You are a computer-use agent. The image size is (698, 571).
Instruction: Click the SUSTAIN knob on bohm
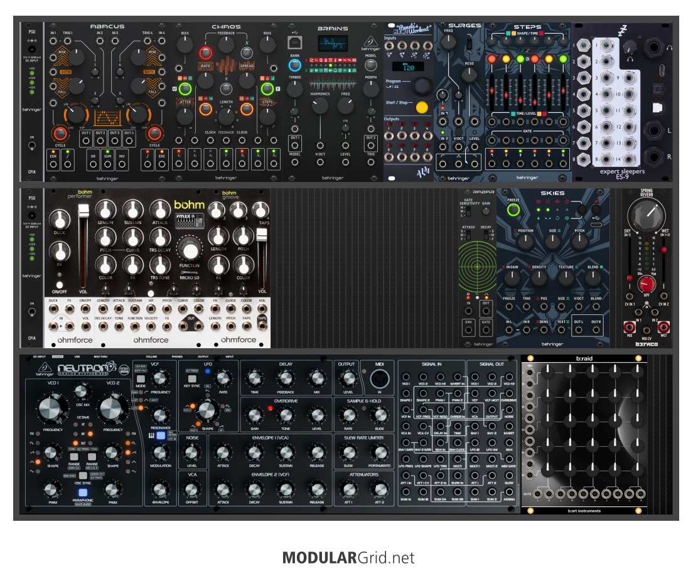click(x=132, y=209)
